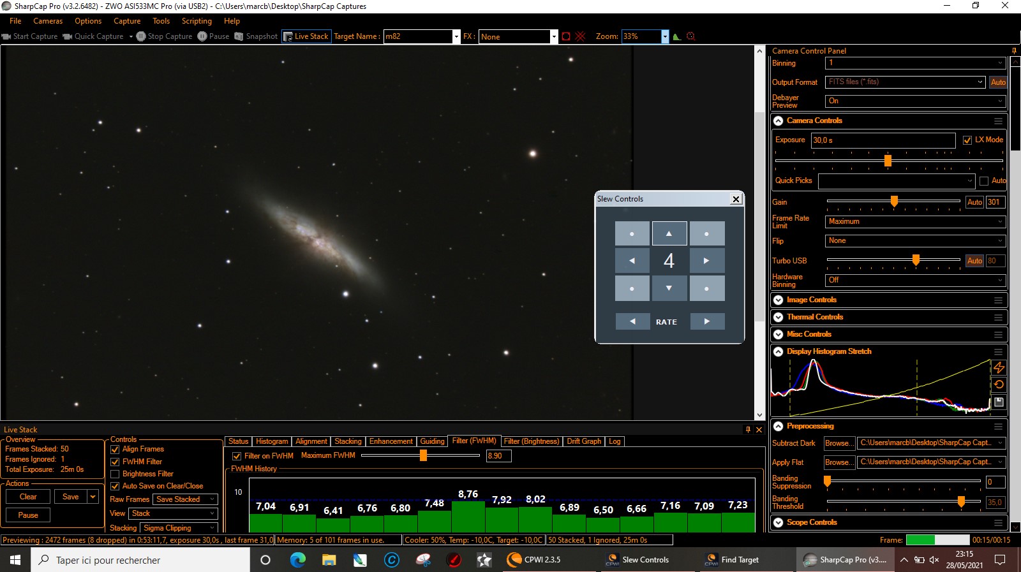The image size is (1021, 572).
Task: Click the slew up arrow
Action: point(669,233)
